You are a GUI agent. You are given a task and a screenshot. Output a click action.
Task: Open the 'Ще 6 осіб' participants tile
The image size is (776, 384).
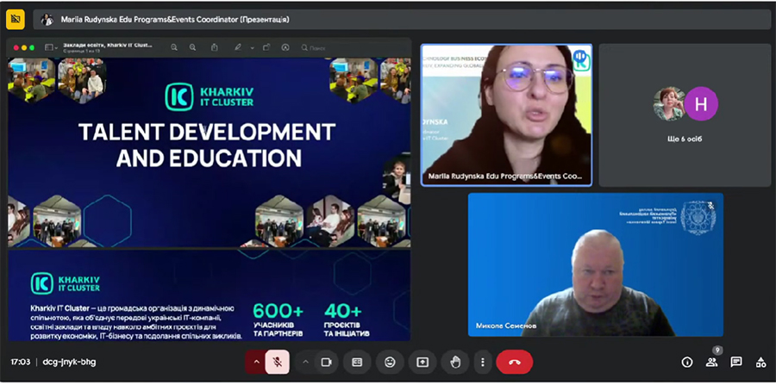(684, 115)
